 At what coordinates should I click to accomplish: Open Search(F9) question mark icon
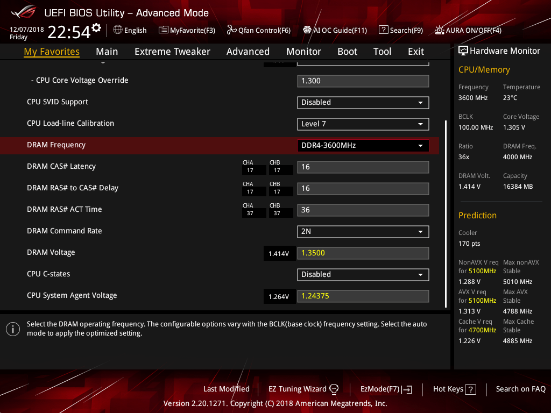pyautogui.click(x=383, y=30)
